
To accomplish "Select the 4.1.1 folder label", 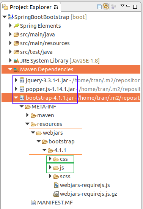I will pos(60,150).
